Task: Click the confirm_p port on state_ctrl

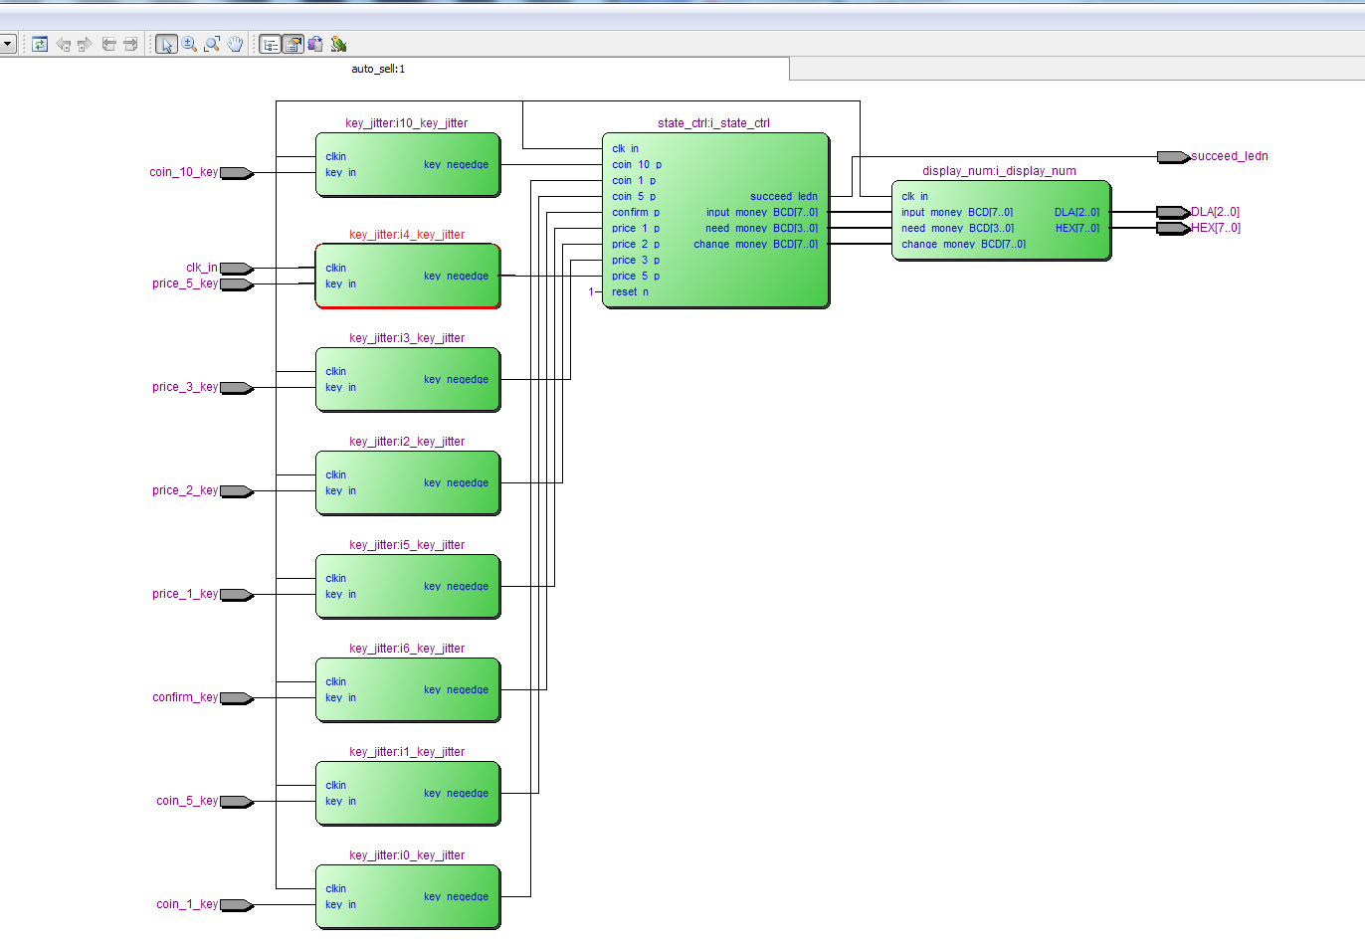Action: point(636,213)
